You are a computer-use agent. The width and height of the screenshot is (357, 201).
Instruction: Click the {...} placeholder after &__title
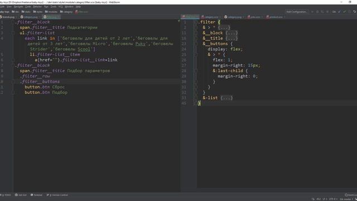(231, 39)
